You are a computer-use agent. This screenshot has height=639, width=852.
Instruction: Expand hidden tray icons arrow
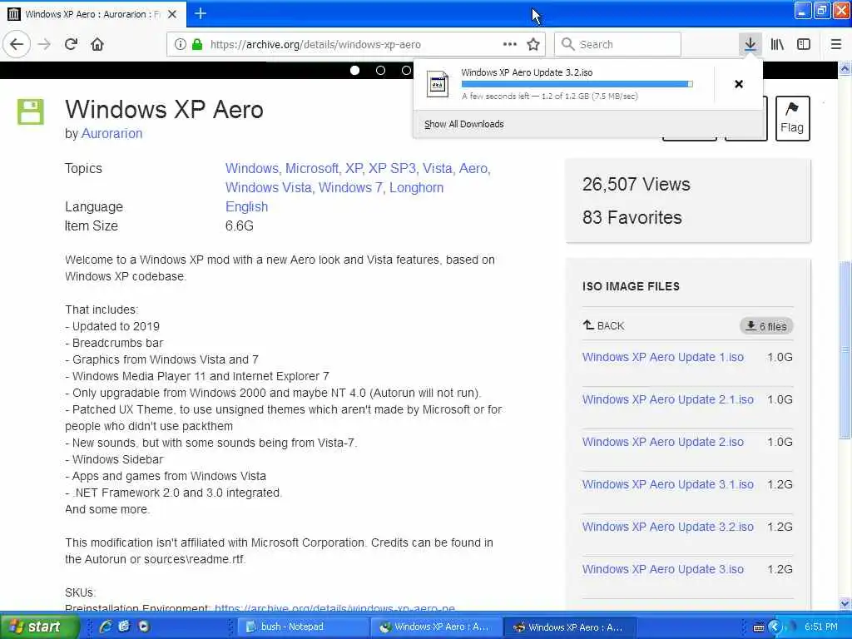pyautogui.click(x=775, y=627)
